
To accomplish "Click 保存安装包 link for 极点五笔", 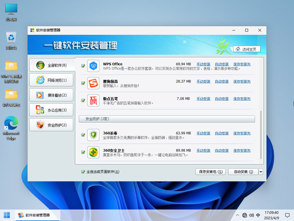I will (242, 99).
